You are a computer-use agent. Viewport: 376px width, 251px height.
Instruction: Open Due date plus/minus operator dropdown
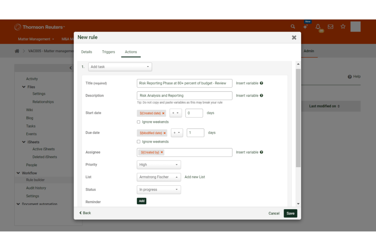click(177, 133)
